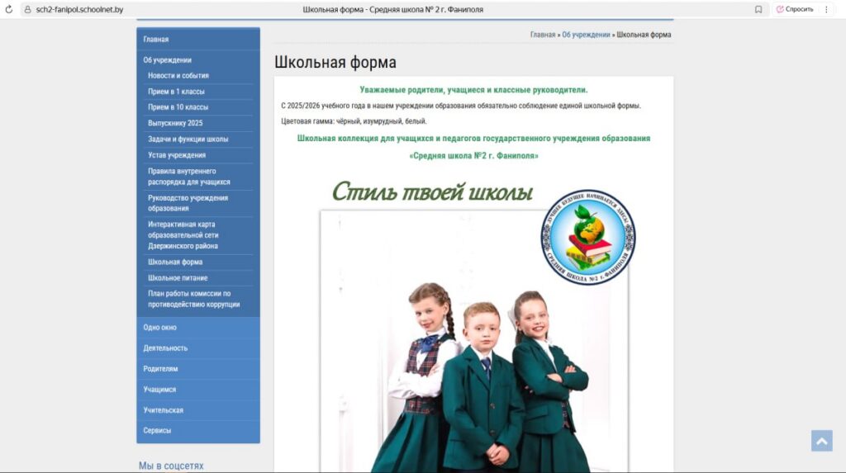Click the Мы в соцсетях heading
Viewport: 846px width, 473px height.
click(x=171, y=466)
